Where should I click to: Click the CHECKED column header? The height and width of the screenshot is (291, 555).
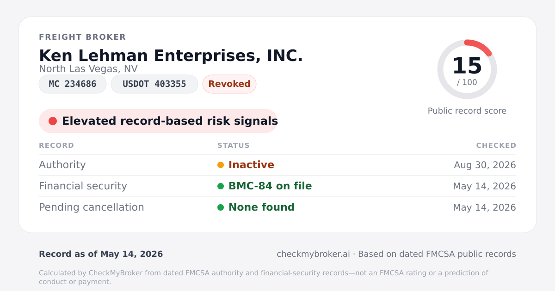(496, 145)
